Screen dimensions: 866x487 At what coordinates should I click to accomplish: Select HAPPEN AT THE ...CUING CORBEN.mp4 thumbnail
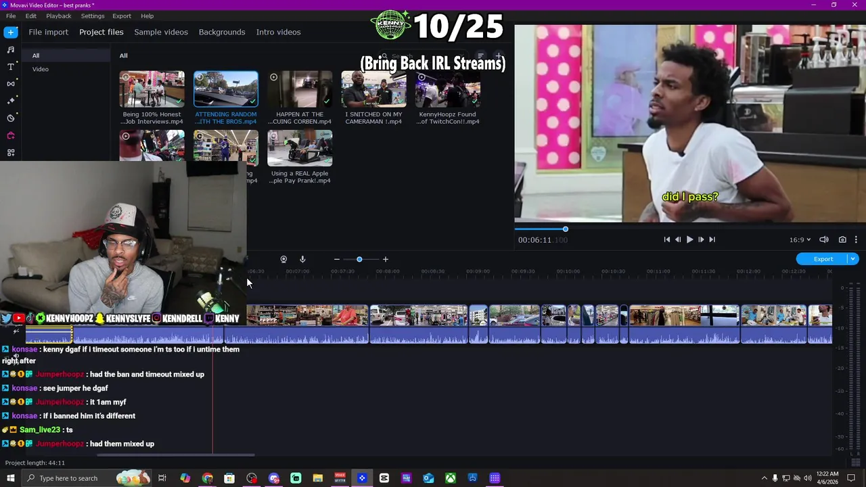tap(300, 89)
